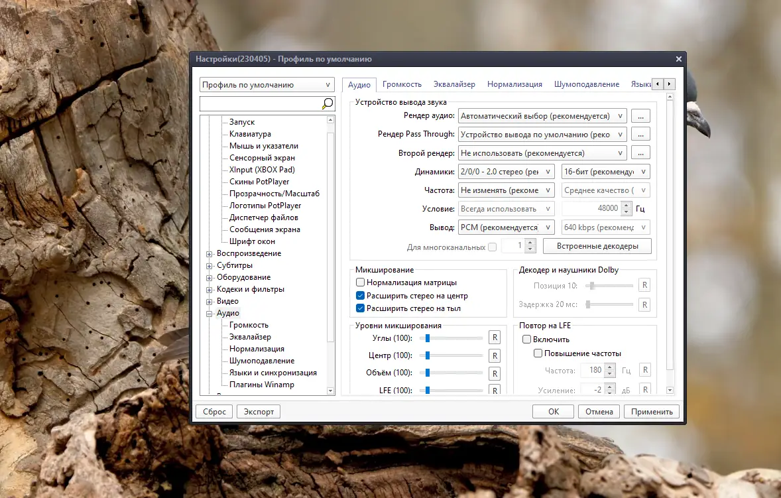Screen dimensions: 781x498
Task: Click the search magnifier icon
Action: [327, 103]
